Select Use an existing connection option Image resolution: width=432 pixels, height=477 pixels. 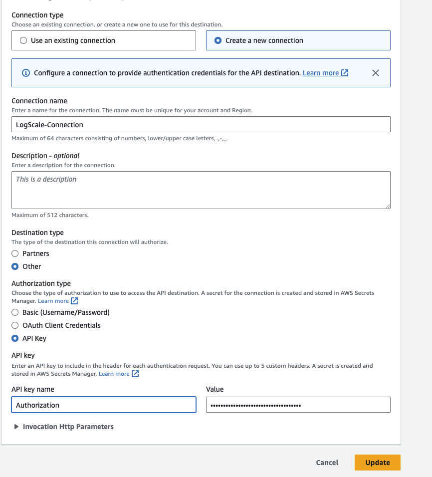tap(23, 40)
